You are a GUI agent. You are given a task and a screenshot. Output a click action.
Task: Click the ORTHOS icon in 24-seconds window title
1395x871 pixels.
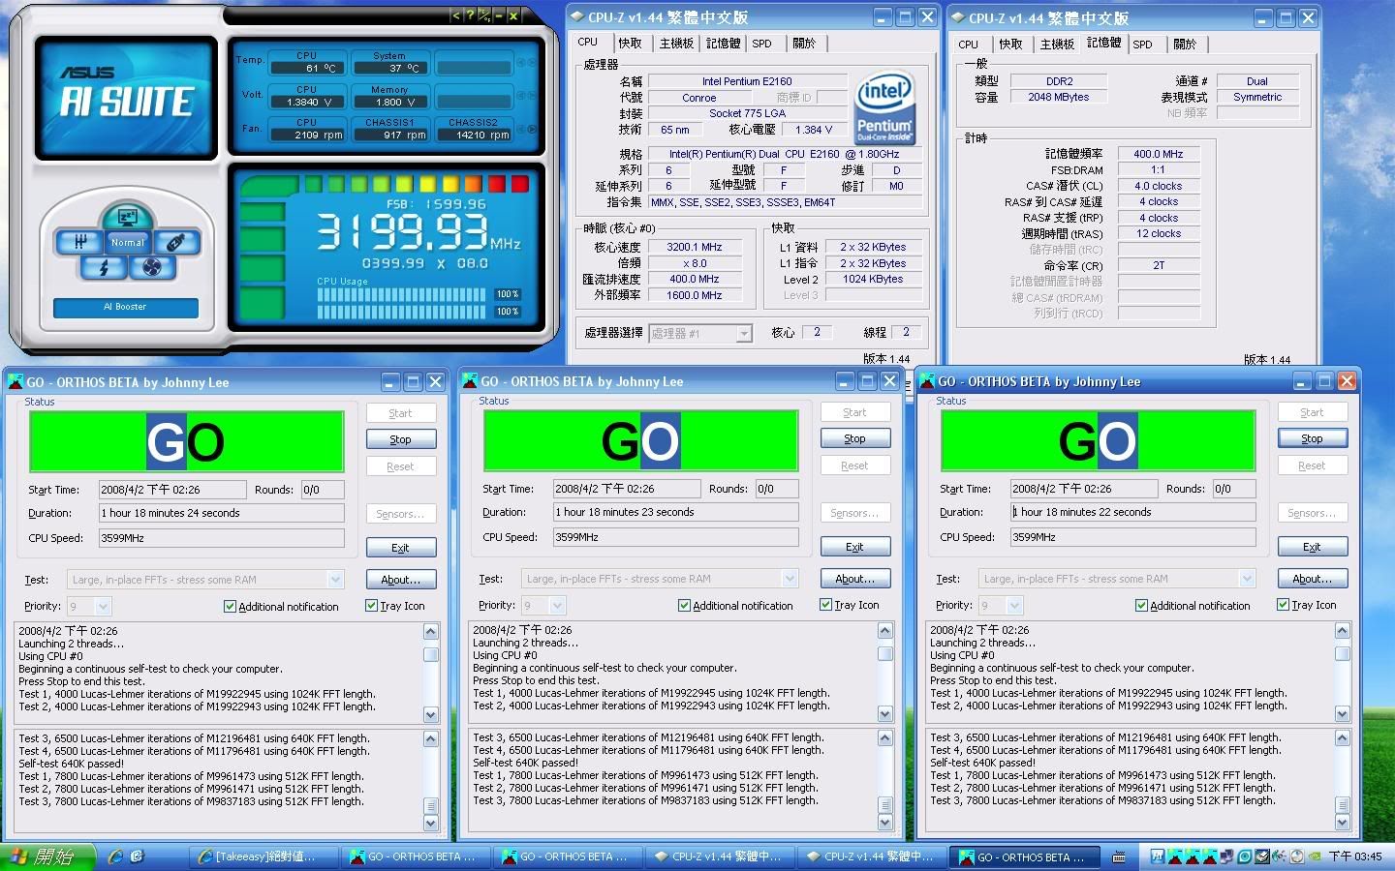[x=16, y=382]
